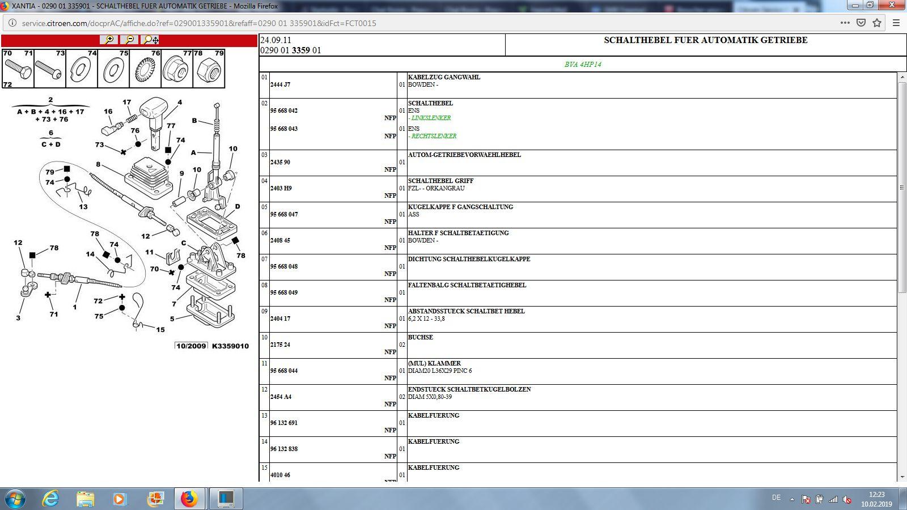
Task: Click part number 95 668 047
Action: coord(284,214)
